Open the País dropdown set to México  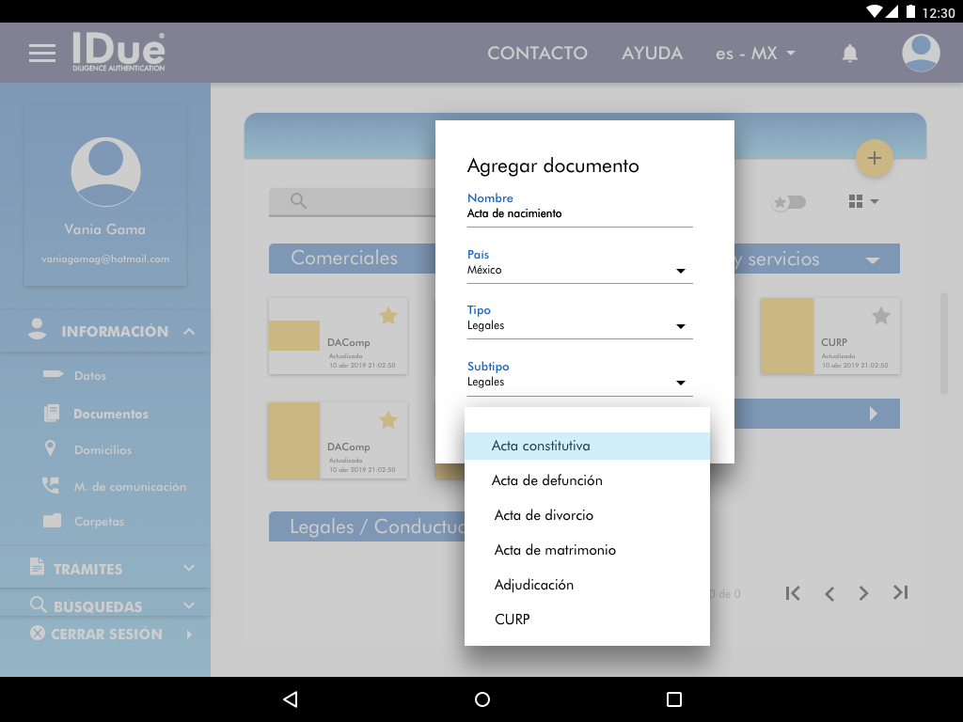(579, 271)
